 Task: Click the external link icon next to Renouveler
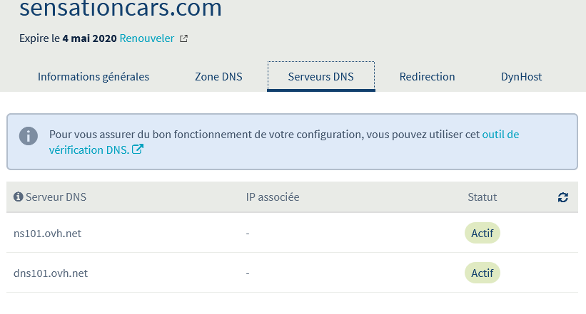pos(183,38)
